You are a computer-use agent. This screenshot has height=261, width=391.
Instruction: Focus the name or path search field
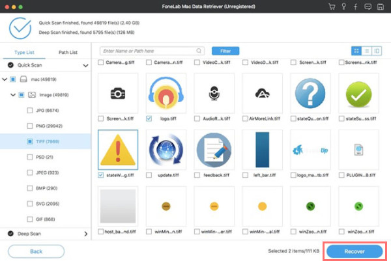point(152,51)
